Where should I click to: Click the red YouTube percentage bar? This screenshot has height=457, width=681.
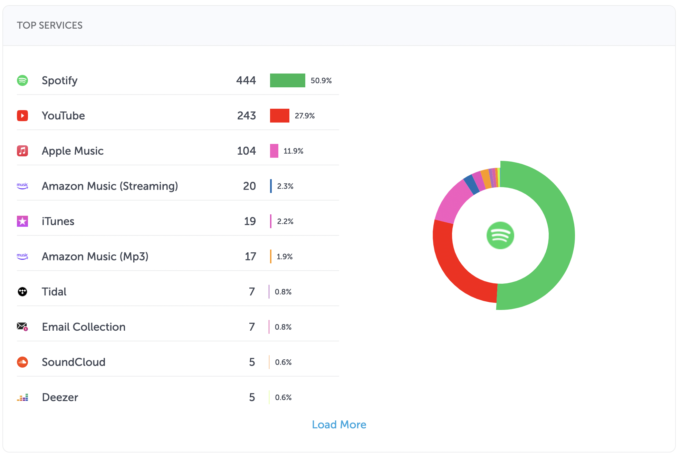pos(279,116)
